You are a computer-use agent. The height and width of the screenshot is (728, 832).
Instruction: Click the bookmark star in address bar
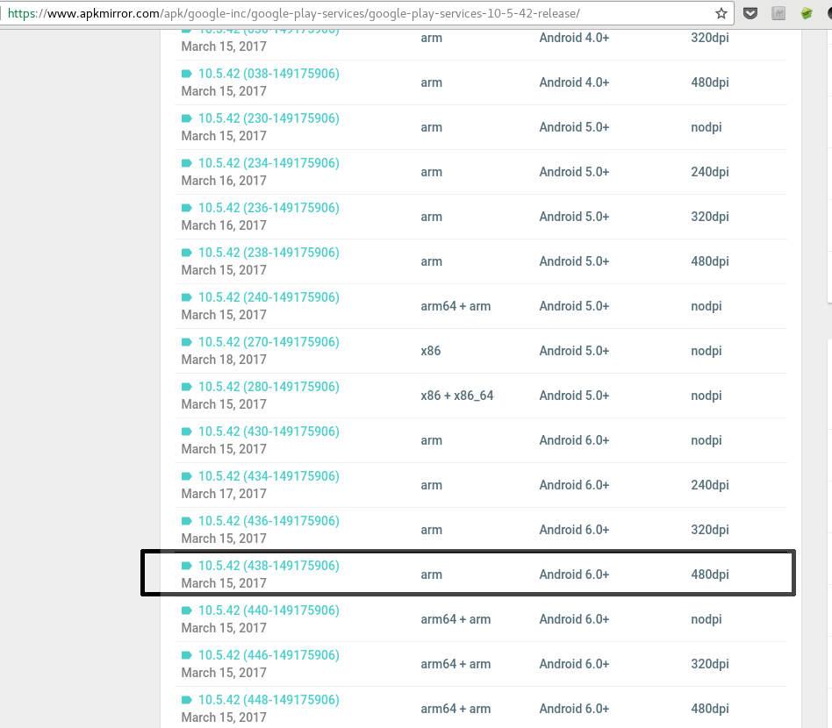coord(721,13)
